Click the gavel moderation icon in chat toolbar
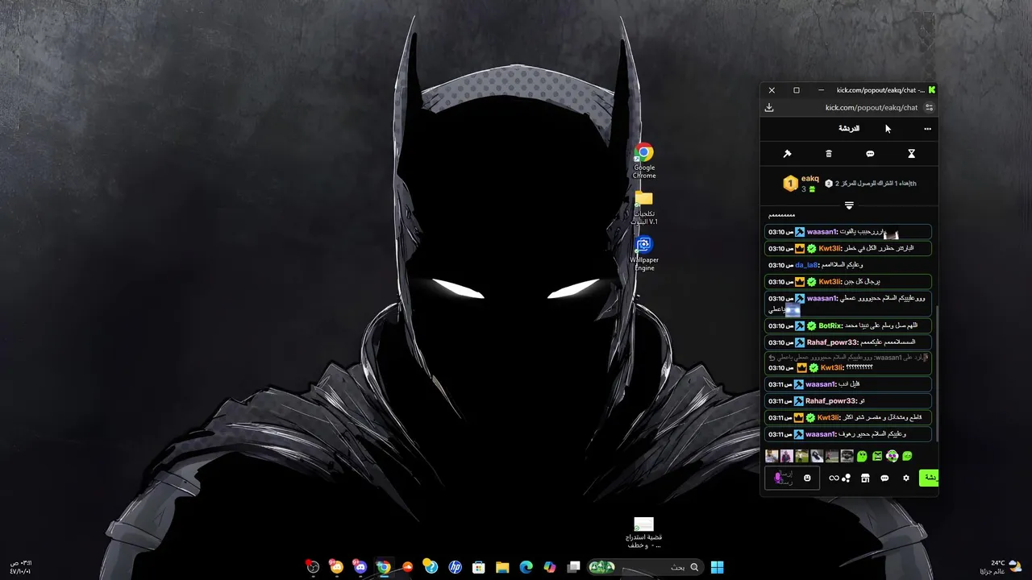Viewport: 1032px width, 580px height. point(788,154)
